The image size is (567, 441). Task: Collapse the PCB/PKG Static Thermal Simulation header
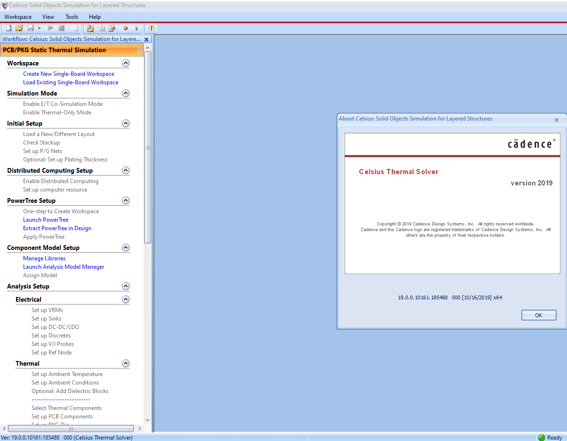click(139, 50)
